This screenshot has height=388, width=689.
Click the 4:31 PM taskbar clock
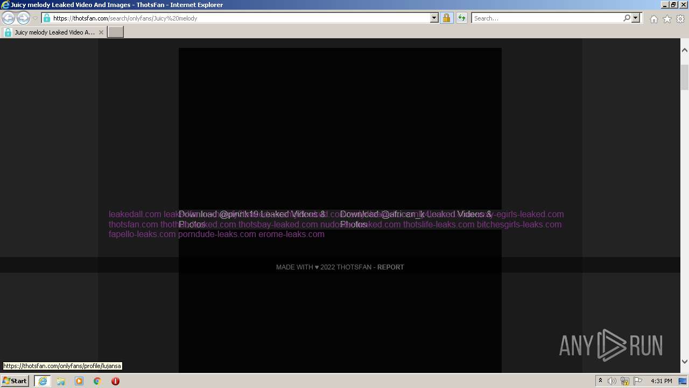661,381
